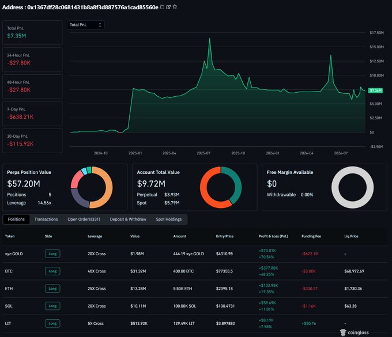Screen dimensions: 392x337
Task: Click the $68,972.69 liquidation price
Action: [x=355, y=271]
